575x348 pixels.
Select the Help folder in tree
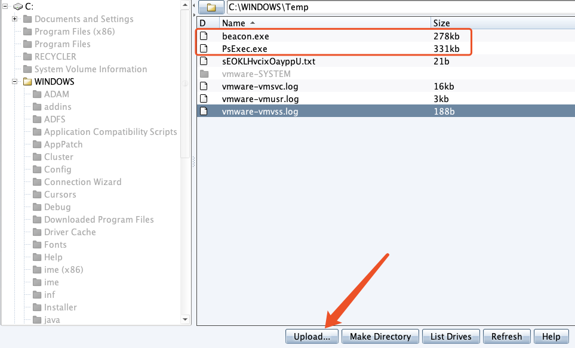[53, 257]
